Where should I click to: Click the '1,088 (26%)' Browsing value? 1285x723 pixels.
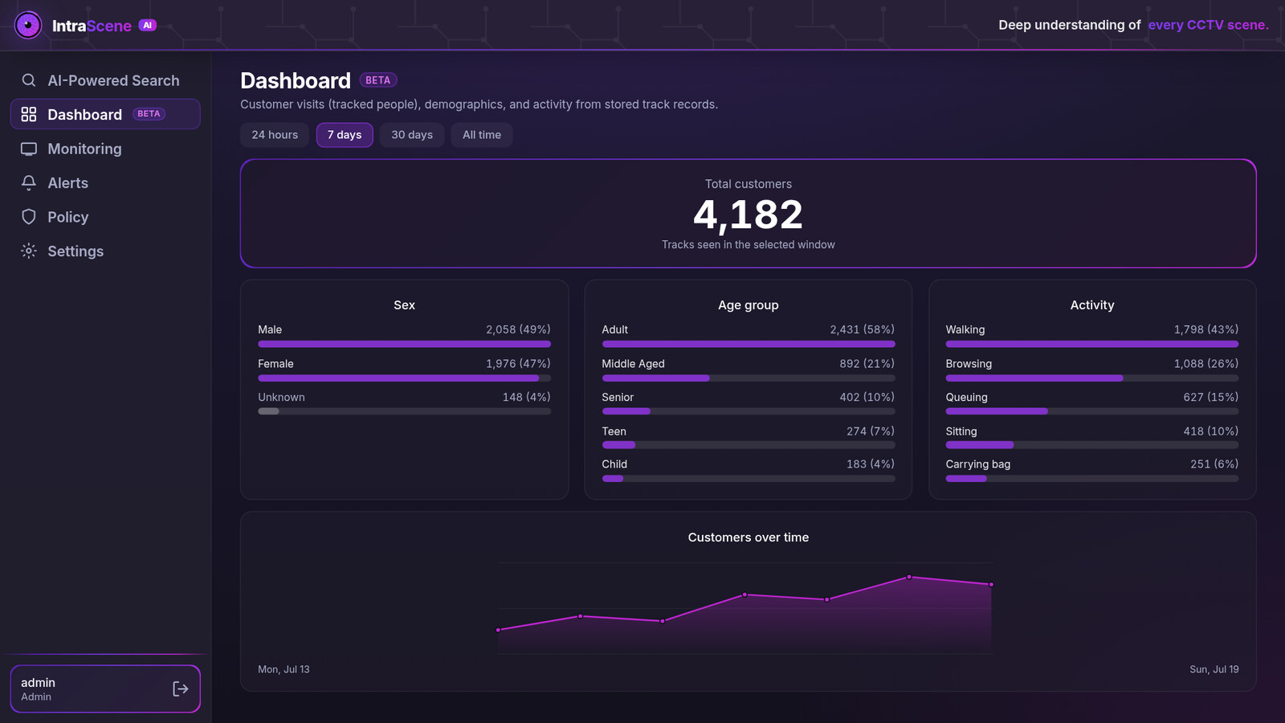(1205, 363)
